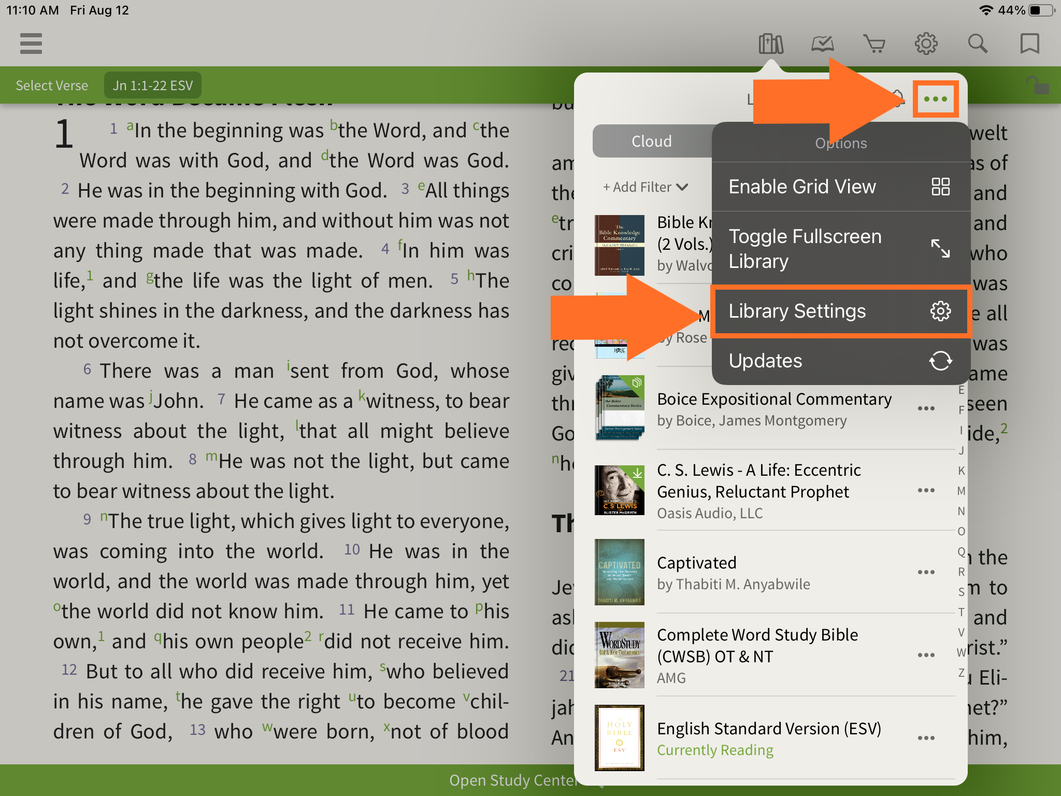This screenshot has height=796, width=1061.
Task: Open more options for Captivated
Action: point(926,572)
